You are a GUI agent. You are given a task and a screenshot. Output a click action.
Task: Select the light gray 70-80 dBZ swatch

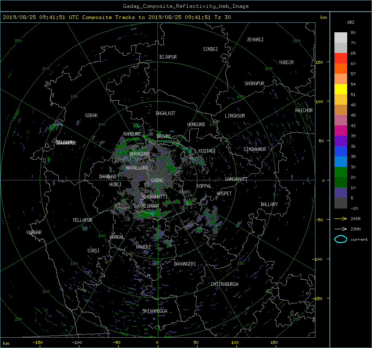pyautogui.click(x=341, y=38)
